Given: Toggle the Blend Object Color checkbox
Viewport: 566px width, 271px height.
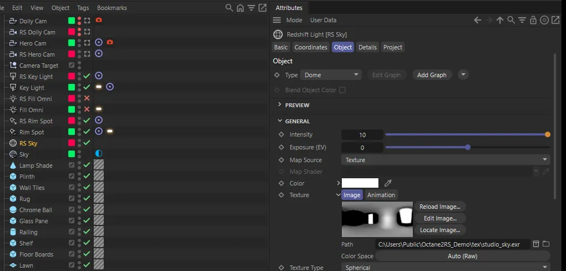Looking at the screenshot, I should 342,90.
